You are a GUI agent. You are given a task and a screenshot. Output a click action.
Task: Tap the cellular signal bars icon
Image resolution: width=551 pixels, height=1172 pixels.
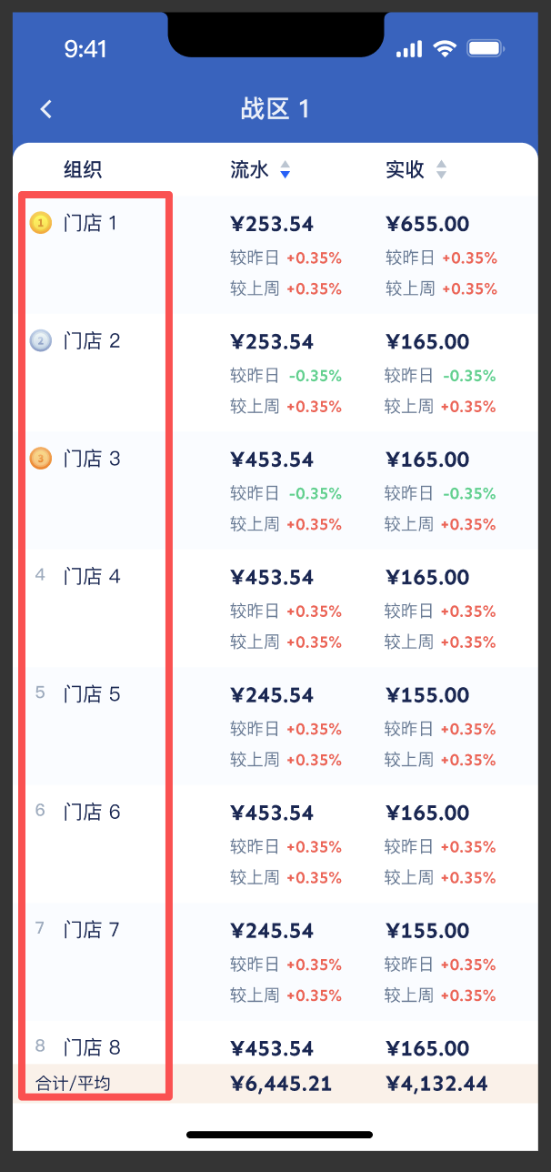pos(409,49)
